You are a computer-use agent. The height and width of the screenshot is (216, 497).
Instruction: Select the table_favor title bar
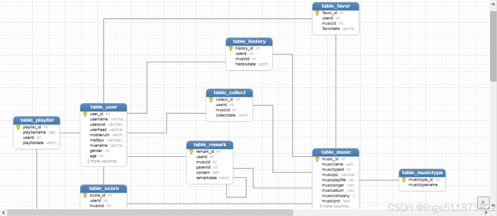point(336,6)
